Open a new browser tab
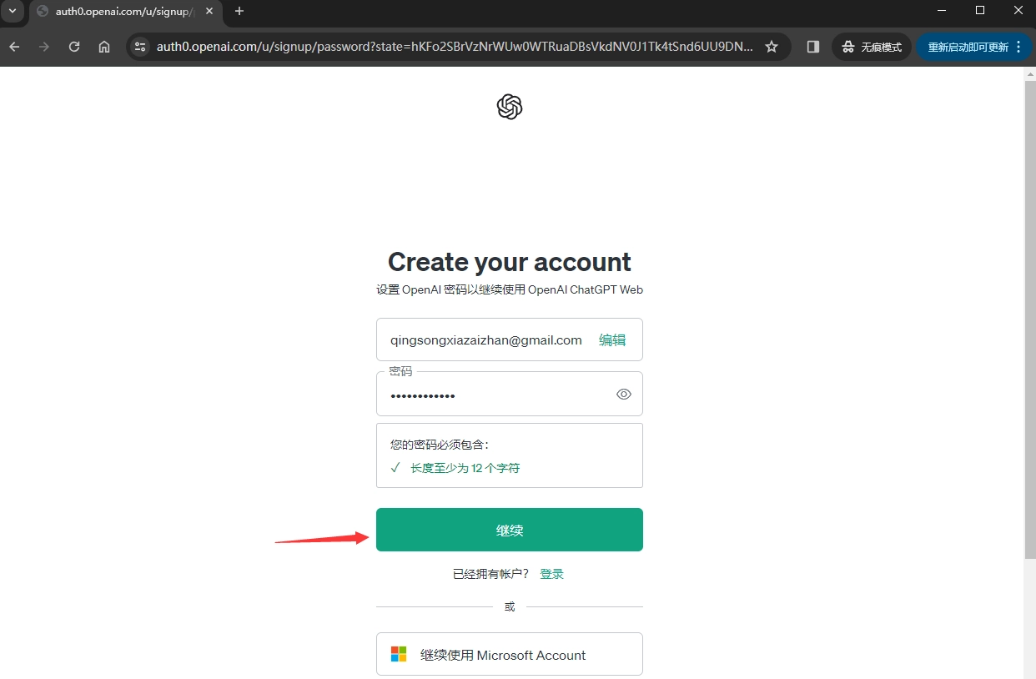Viewport: 1036px width, 679px height. coord(239,11)
